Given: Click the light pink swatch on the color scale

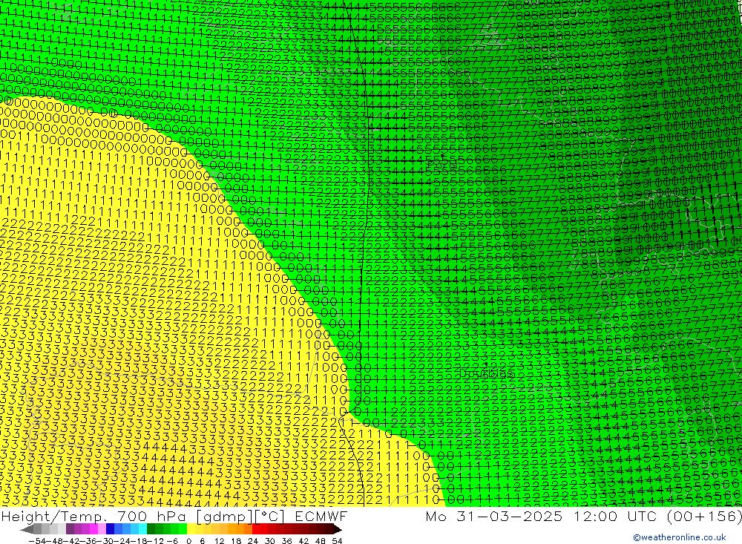Looking at the screenshot, I should pos(102,529).
